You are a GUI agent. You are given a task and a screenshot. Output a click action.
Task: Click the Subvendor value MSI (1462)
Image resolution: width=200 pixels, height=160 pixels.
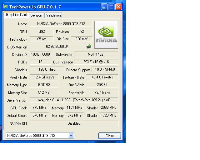coord(96,54)
